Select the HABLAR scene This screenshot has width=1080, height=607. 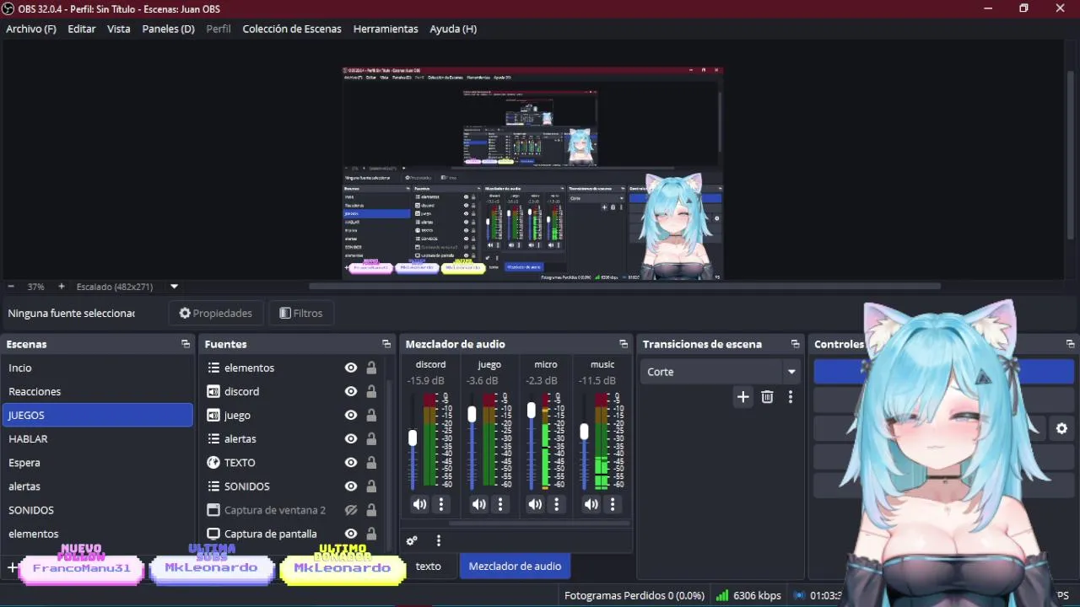pos(98,438)
